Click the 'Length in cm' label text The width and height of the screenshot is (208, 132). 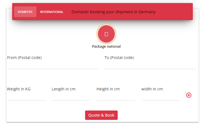(x=64, y=89)
